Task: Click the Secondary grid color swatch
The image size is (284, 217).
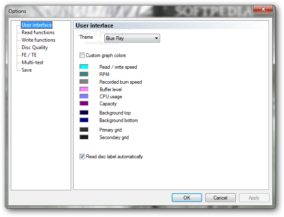Action: pos(84,137)
